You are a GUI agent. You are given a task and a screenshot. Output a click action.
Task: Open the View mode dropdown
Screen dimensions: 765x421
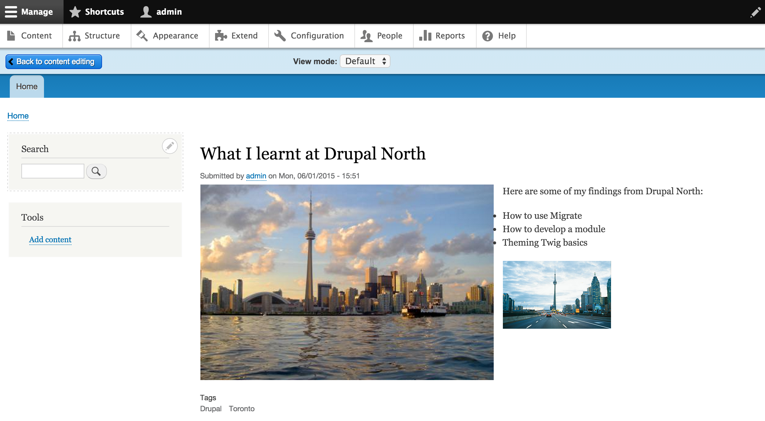(365, 61)
